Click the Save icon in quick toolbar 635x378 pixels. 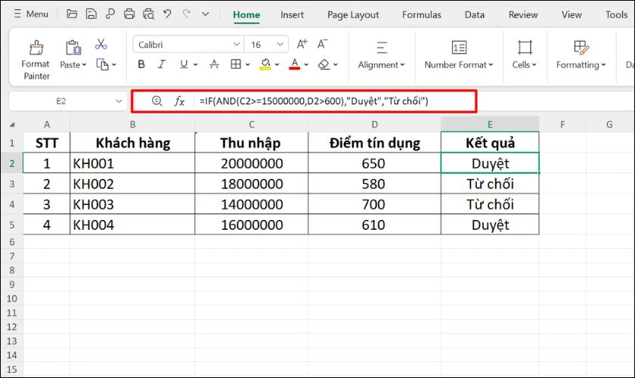pos(91,14)
